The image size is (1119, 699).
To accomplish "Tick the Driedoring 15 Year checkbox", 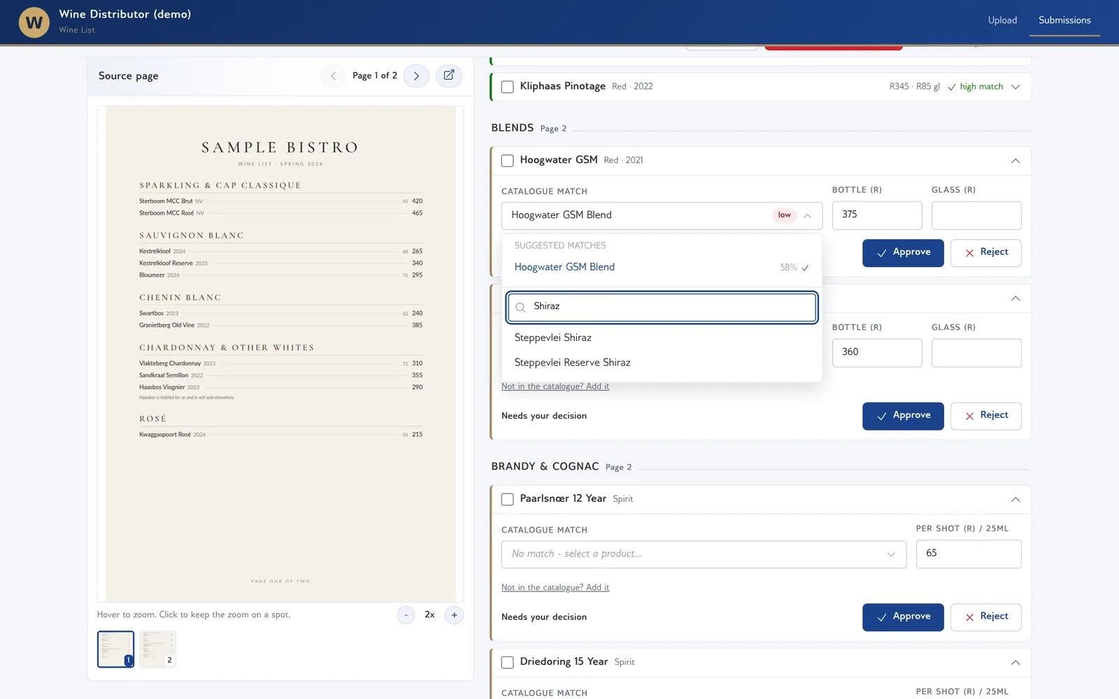I will (508, 662).
